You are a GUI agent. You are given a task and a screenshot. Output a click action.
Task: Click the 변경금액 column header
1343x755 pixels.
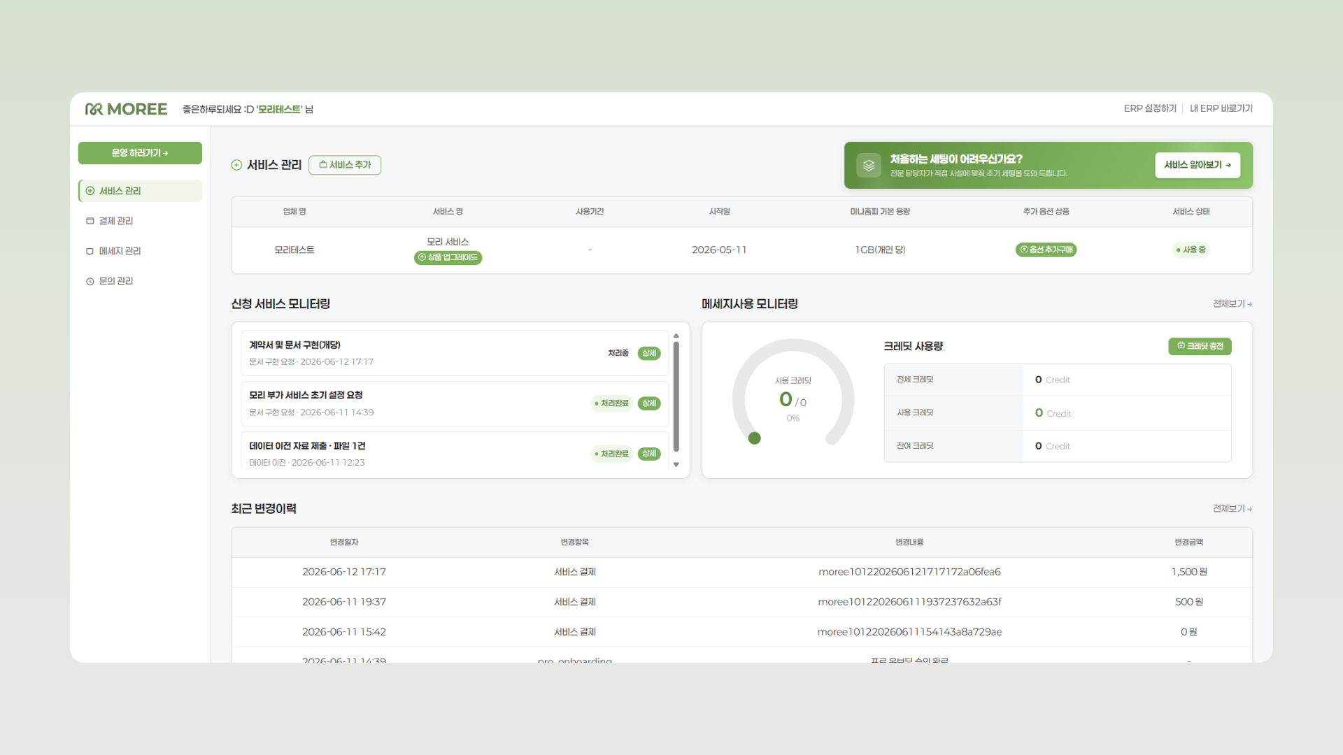coord(1189,542)
